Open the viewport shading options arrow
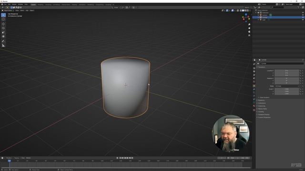305x171 pixels. click(250, 10)
